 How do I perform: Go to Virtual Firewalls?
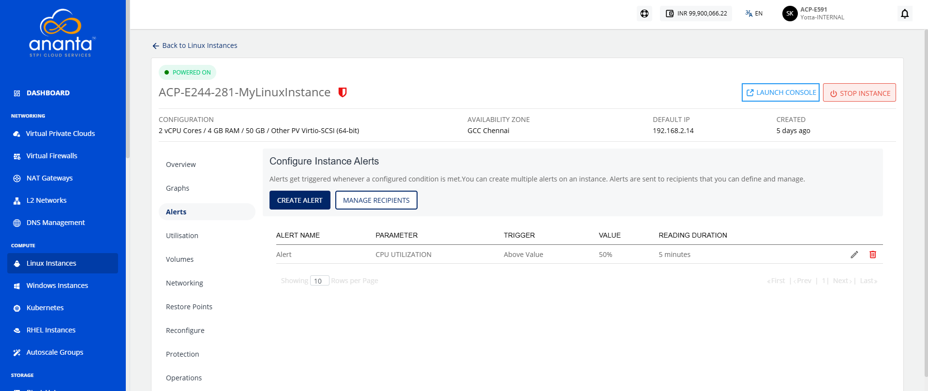coord(52,156)
